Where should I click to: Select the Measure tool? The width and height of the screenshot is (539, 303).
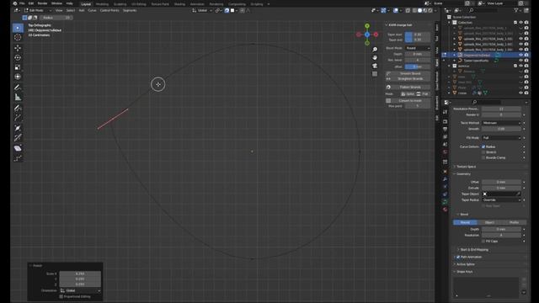click(x=18, y=98)
